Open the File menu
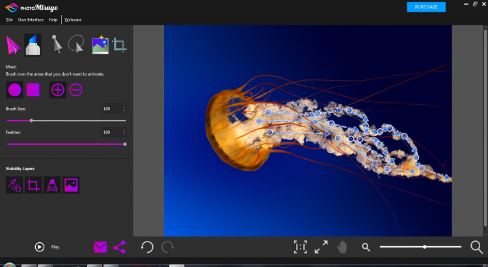The height and width of the screenshot is (267, 488). click(x=10, y=20)
